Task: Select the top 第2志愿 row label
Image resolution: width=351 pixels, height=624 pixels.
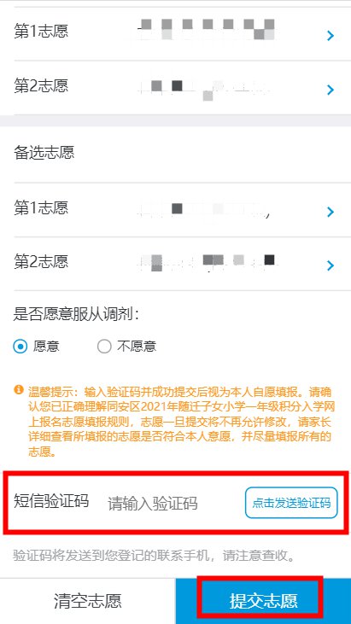Action: click(41, 85)
